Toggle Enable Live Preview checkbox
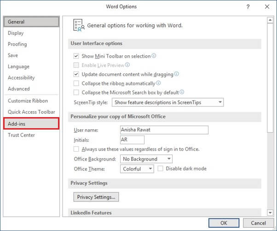Screen dimensions: 277x231 [76, 65]
